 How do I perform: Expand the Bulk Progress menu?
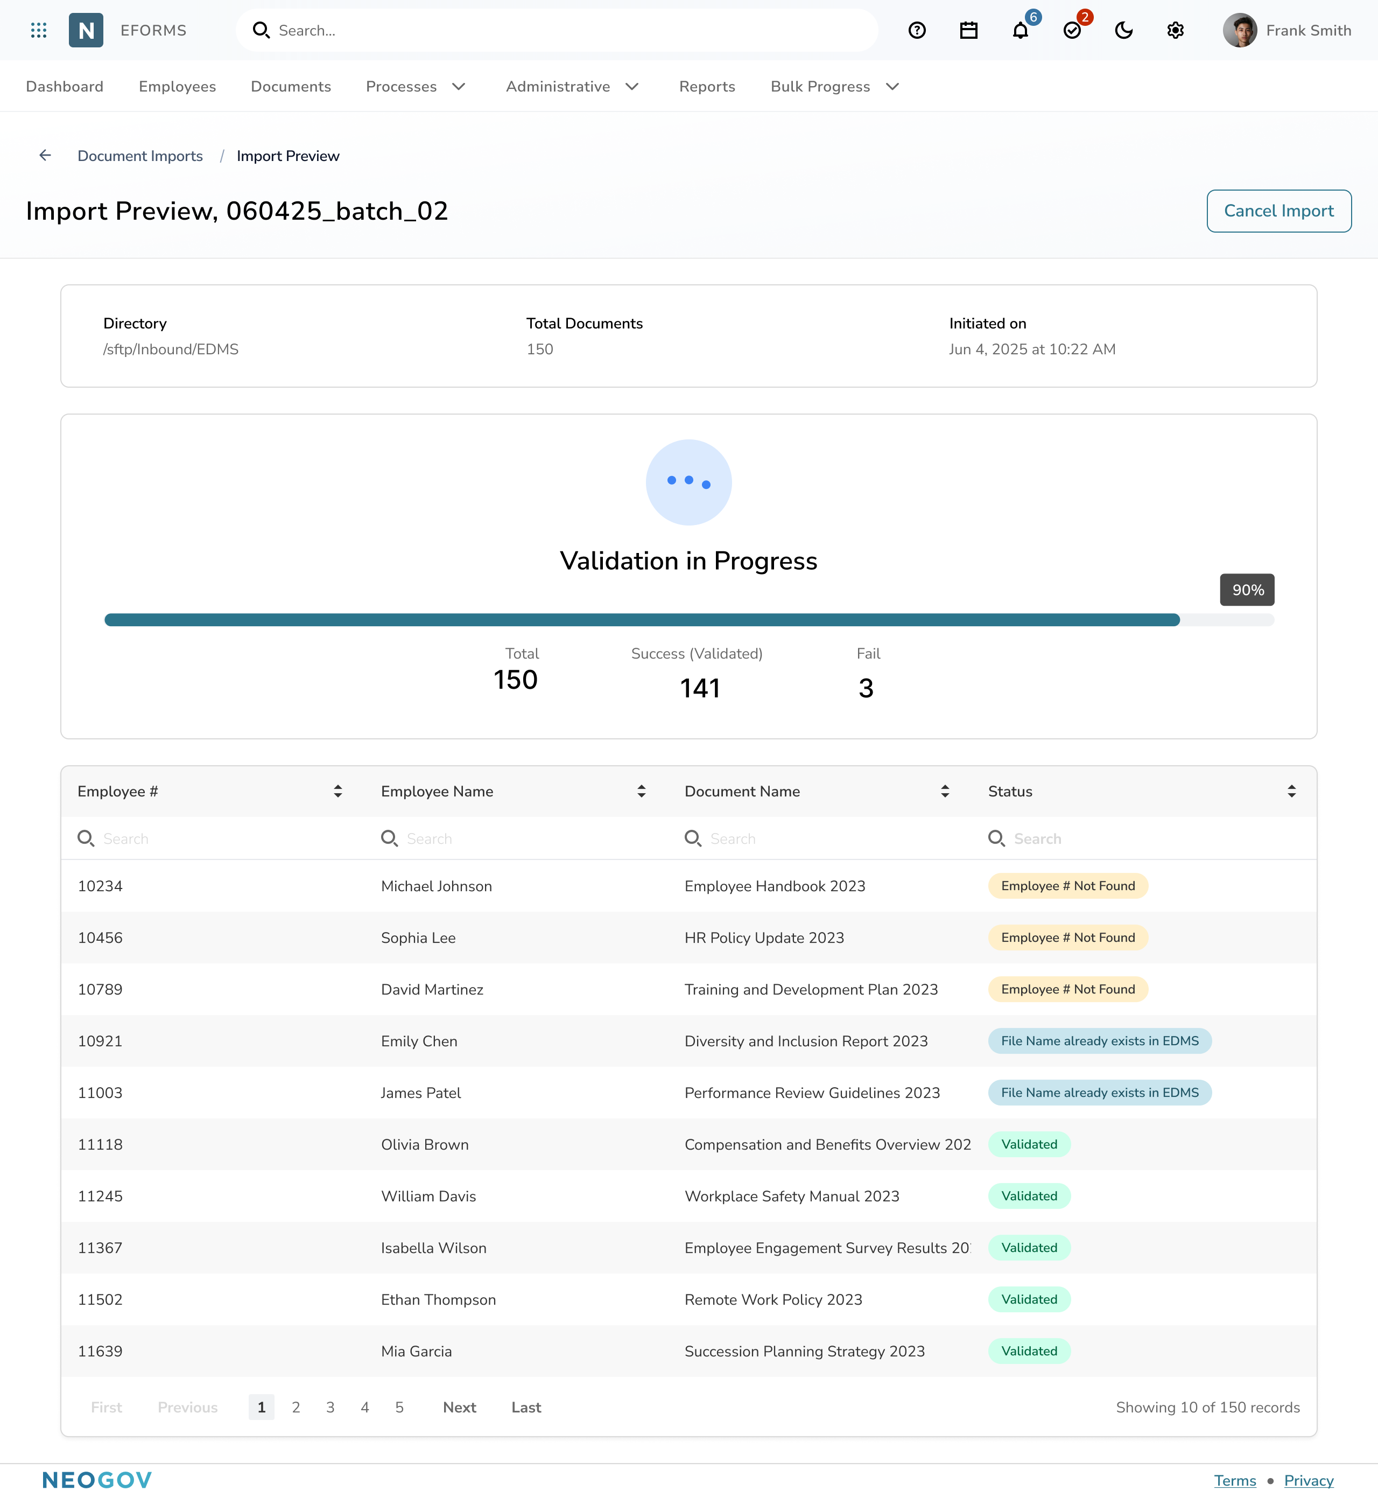(833, 87)
